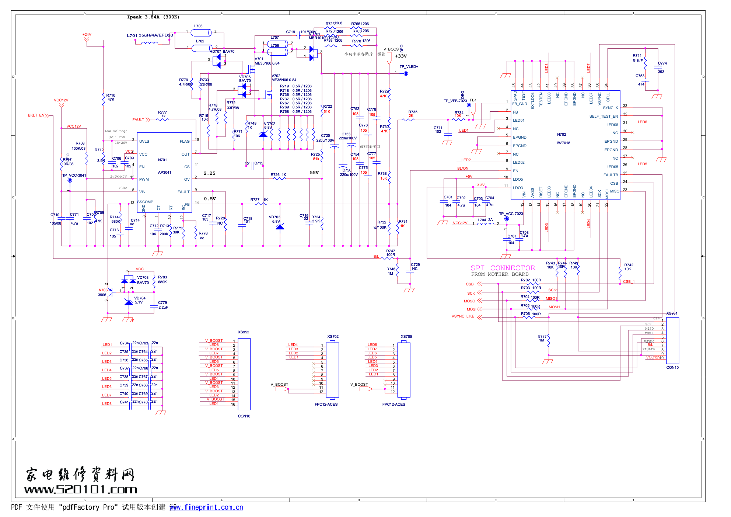This screenshot has width=731, height=517.
Task: Click the CON10 label under XS952
Action: click(x=244, y=416)
